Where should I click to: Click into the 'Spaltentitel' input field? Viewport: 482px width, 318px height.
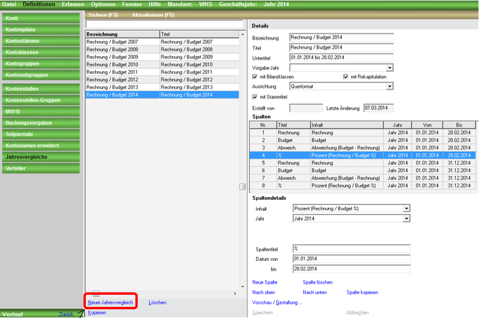[x=351, y=249]
